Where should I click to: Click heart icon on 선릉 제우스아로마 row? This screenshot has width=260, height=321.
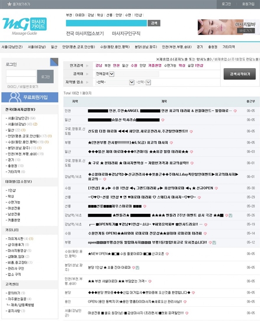(145, 206)
